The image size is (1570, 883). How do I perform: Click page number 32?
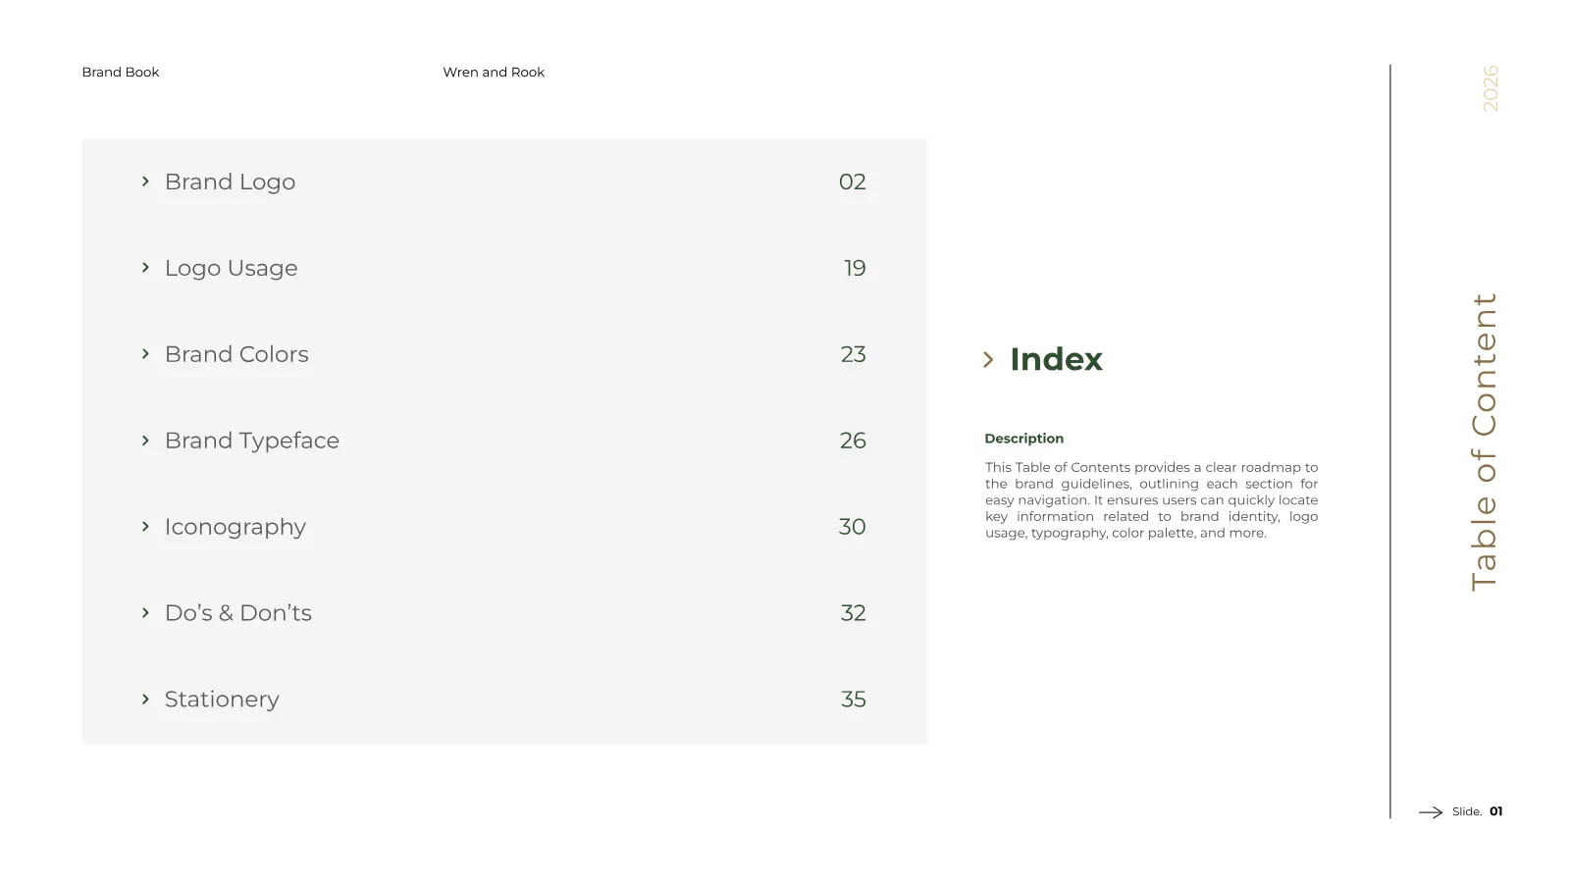[x=854, y=613]
